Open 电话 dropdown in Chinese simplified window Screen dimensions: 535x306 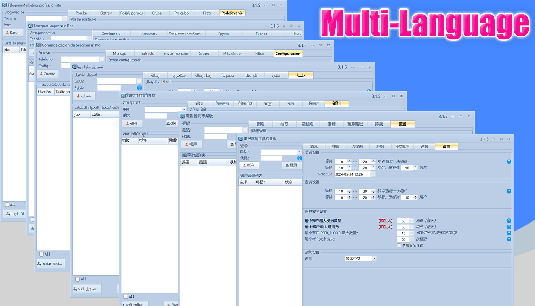coord(299,152)
